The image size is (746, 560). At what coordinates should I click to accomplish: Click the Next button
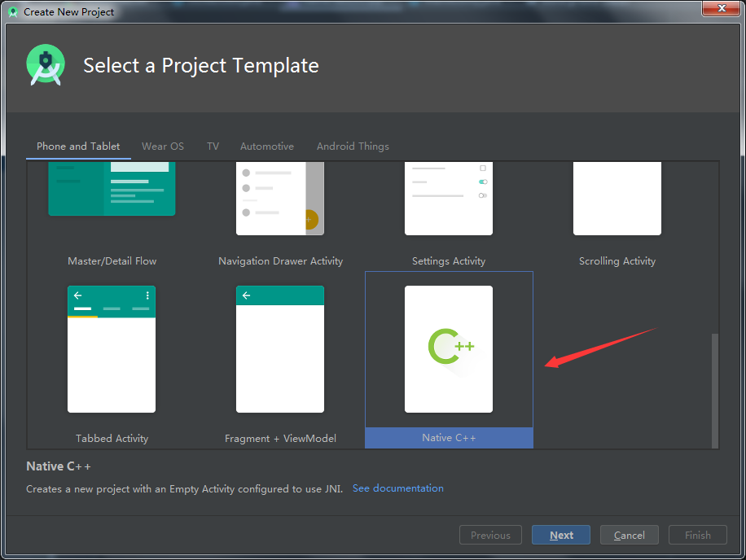[561, 535]
